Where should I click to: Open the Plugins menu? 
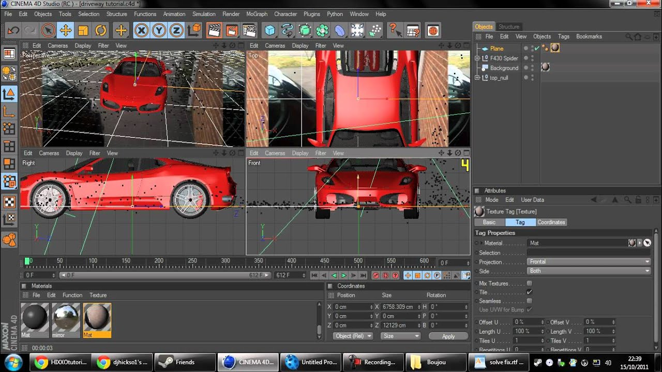point(312,14)
